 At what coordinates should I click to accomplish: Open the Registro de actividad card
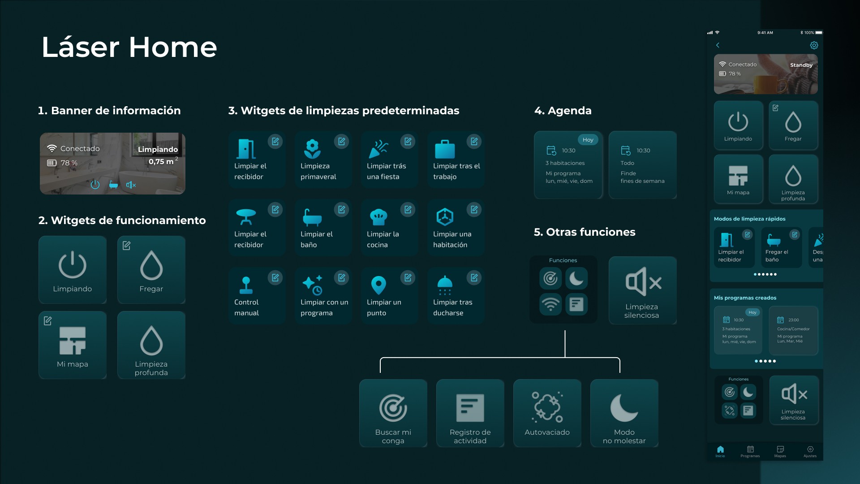(x=470, y=413)
